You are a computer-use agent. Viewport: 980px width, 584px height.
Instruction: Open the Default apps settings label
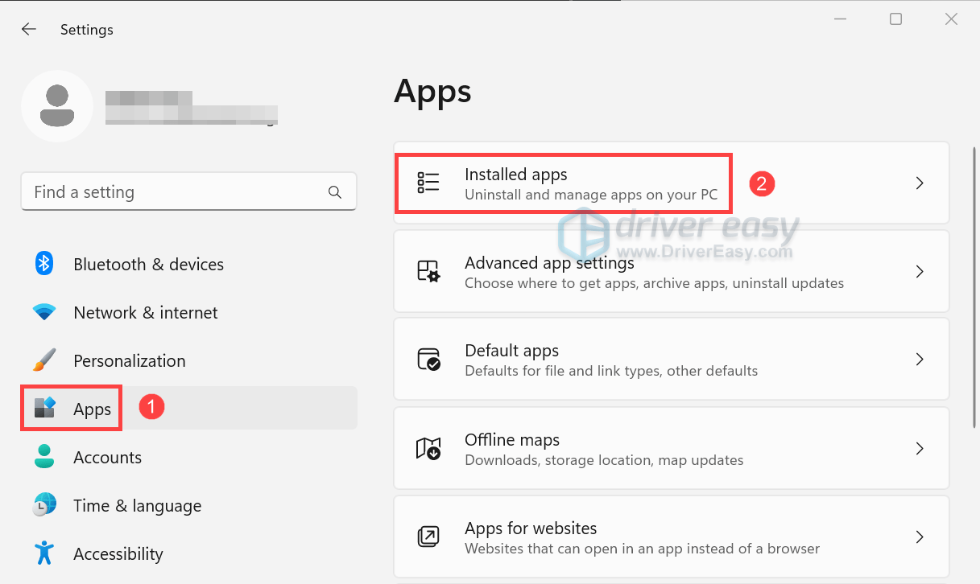point(511,351)
